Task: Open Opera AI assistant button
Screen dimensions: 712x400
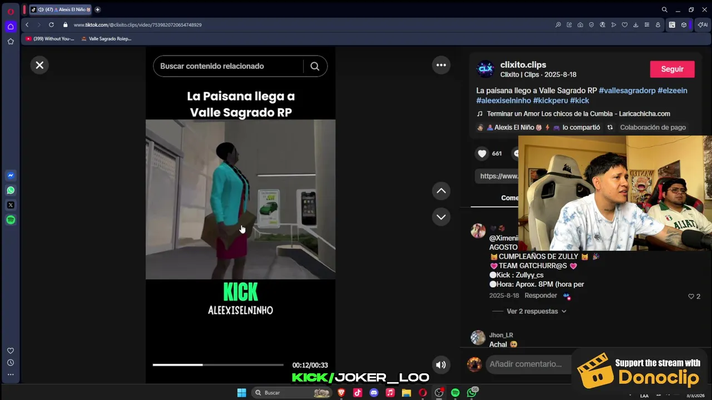Action: [x=703, y=25]
